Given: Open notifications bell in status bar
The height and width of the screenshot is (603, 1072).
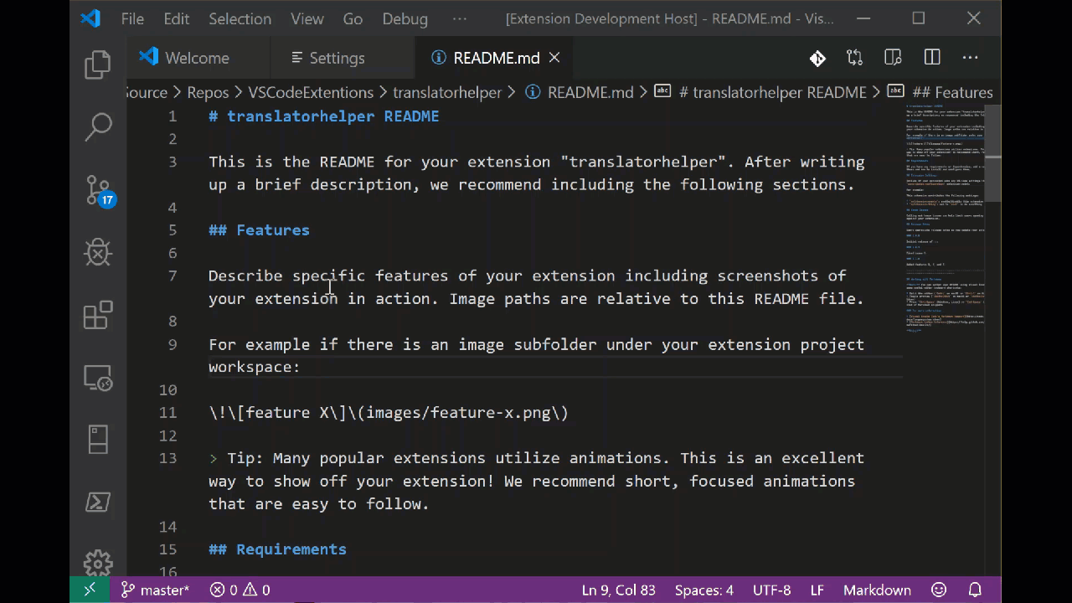Looking at the screenshot, I should 975,590.
